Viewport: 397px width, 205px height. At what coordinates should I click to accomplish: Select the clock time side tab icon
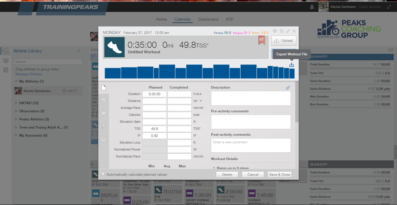[103, 139]
